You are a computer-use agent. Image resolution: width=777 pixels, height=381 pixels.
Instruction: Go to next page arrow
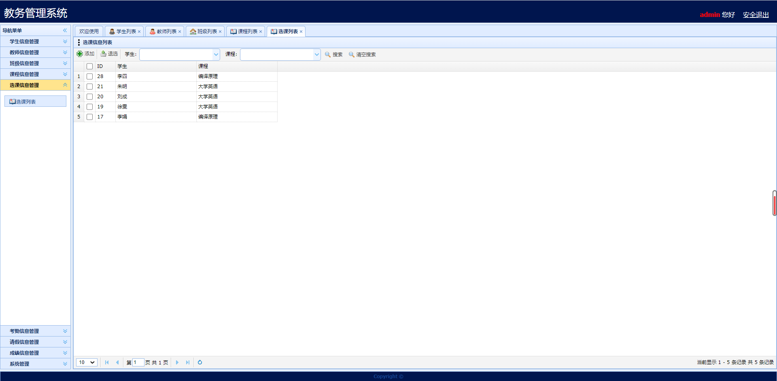coord(177,362)
